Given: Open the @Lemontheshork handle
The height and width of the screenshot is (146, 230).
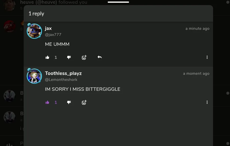Looking at the screenshot, I should point(61,80).
